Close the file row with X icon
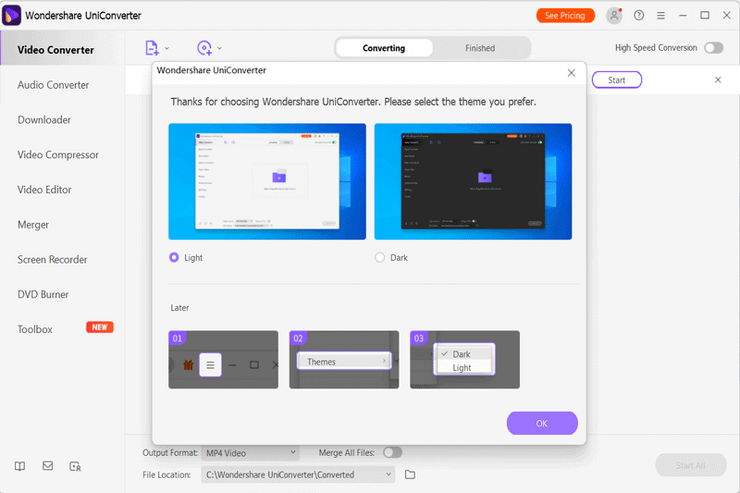 click(x=718, y=80)
